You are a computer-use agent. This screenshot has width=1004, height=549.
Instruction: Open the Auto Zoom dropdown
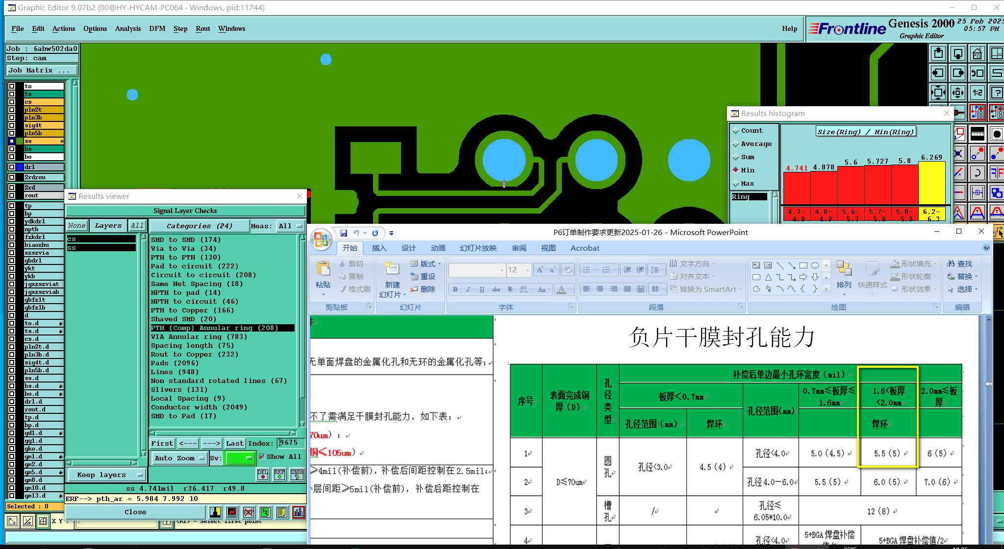click(x=179, y=458)
